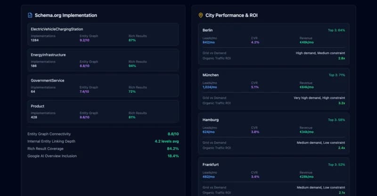Click the Rich Result Coverage 84.2% value
This screenshot has height=196, width=377.
172,149
